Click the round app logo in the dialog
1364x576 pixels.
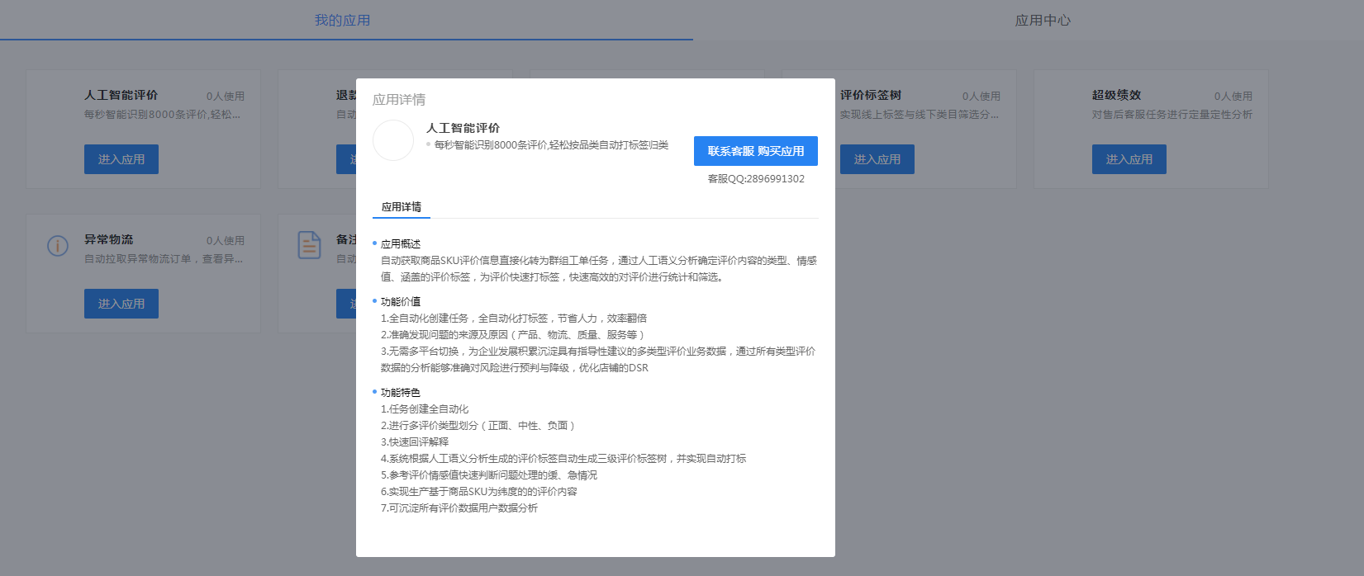pyautogui.click(x=393, y=140)
